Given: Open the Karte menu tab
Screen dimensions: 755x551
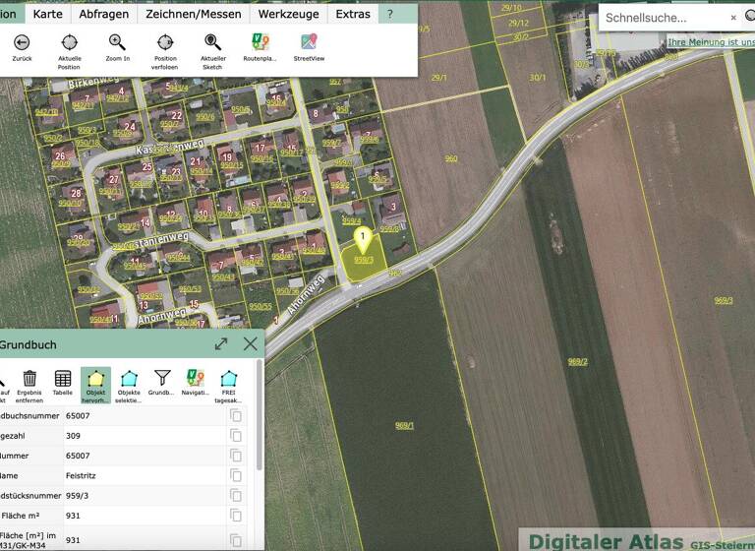Looking at the screenshot, I should click(x=47, y=14).
